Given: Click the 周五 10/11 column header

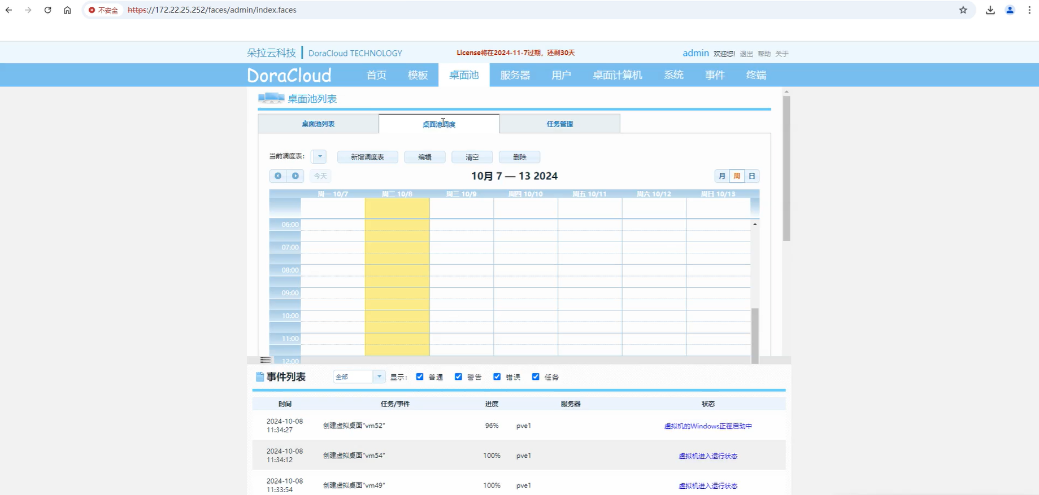Looking at the screenshot, I should click(590, 194).
